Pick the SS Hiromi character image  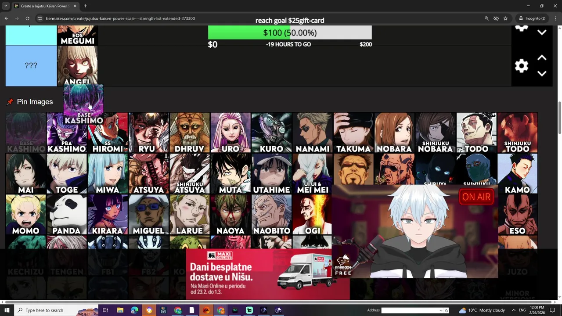click(x=108, y=133)
